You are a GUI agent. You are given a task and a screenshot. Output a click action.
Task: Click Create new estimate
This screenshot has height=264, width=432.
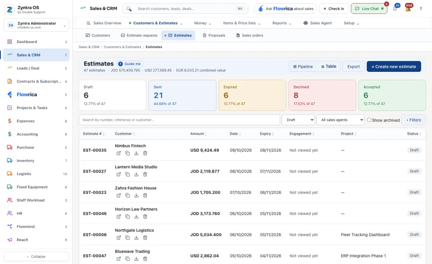pos(394,66)
